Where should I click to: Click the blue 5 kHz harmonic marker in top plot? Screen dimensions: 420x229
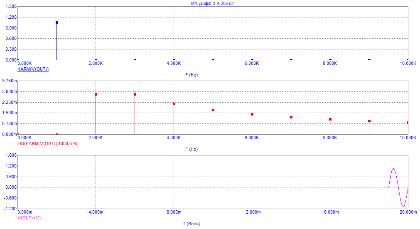pyautogui.click(x=213, y=60)
